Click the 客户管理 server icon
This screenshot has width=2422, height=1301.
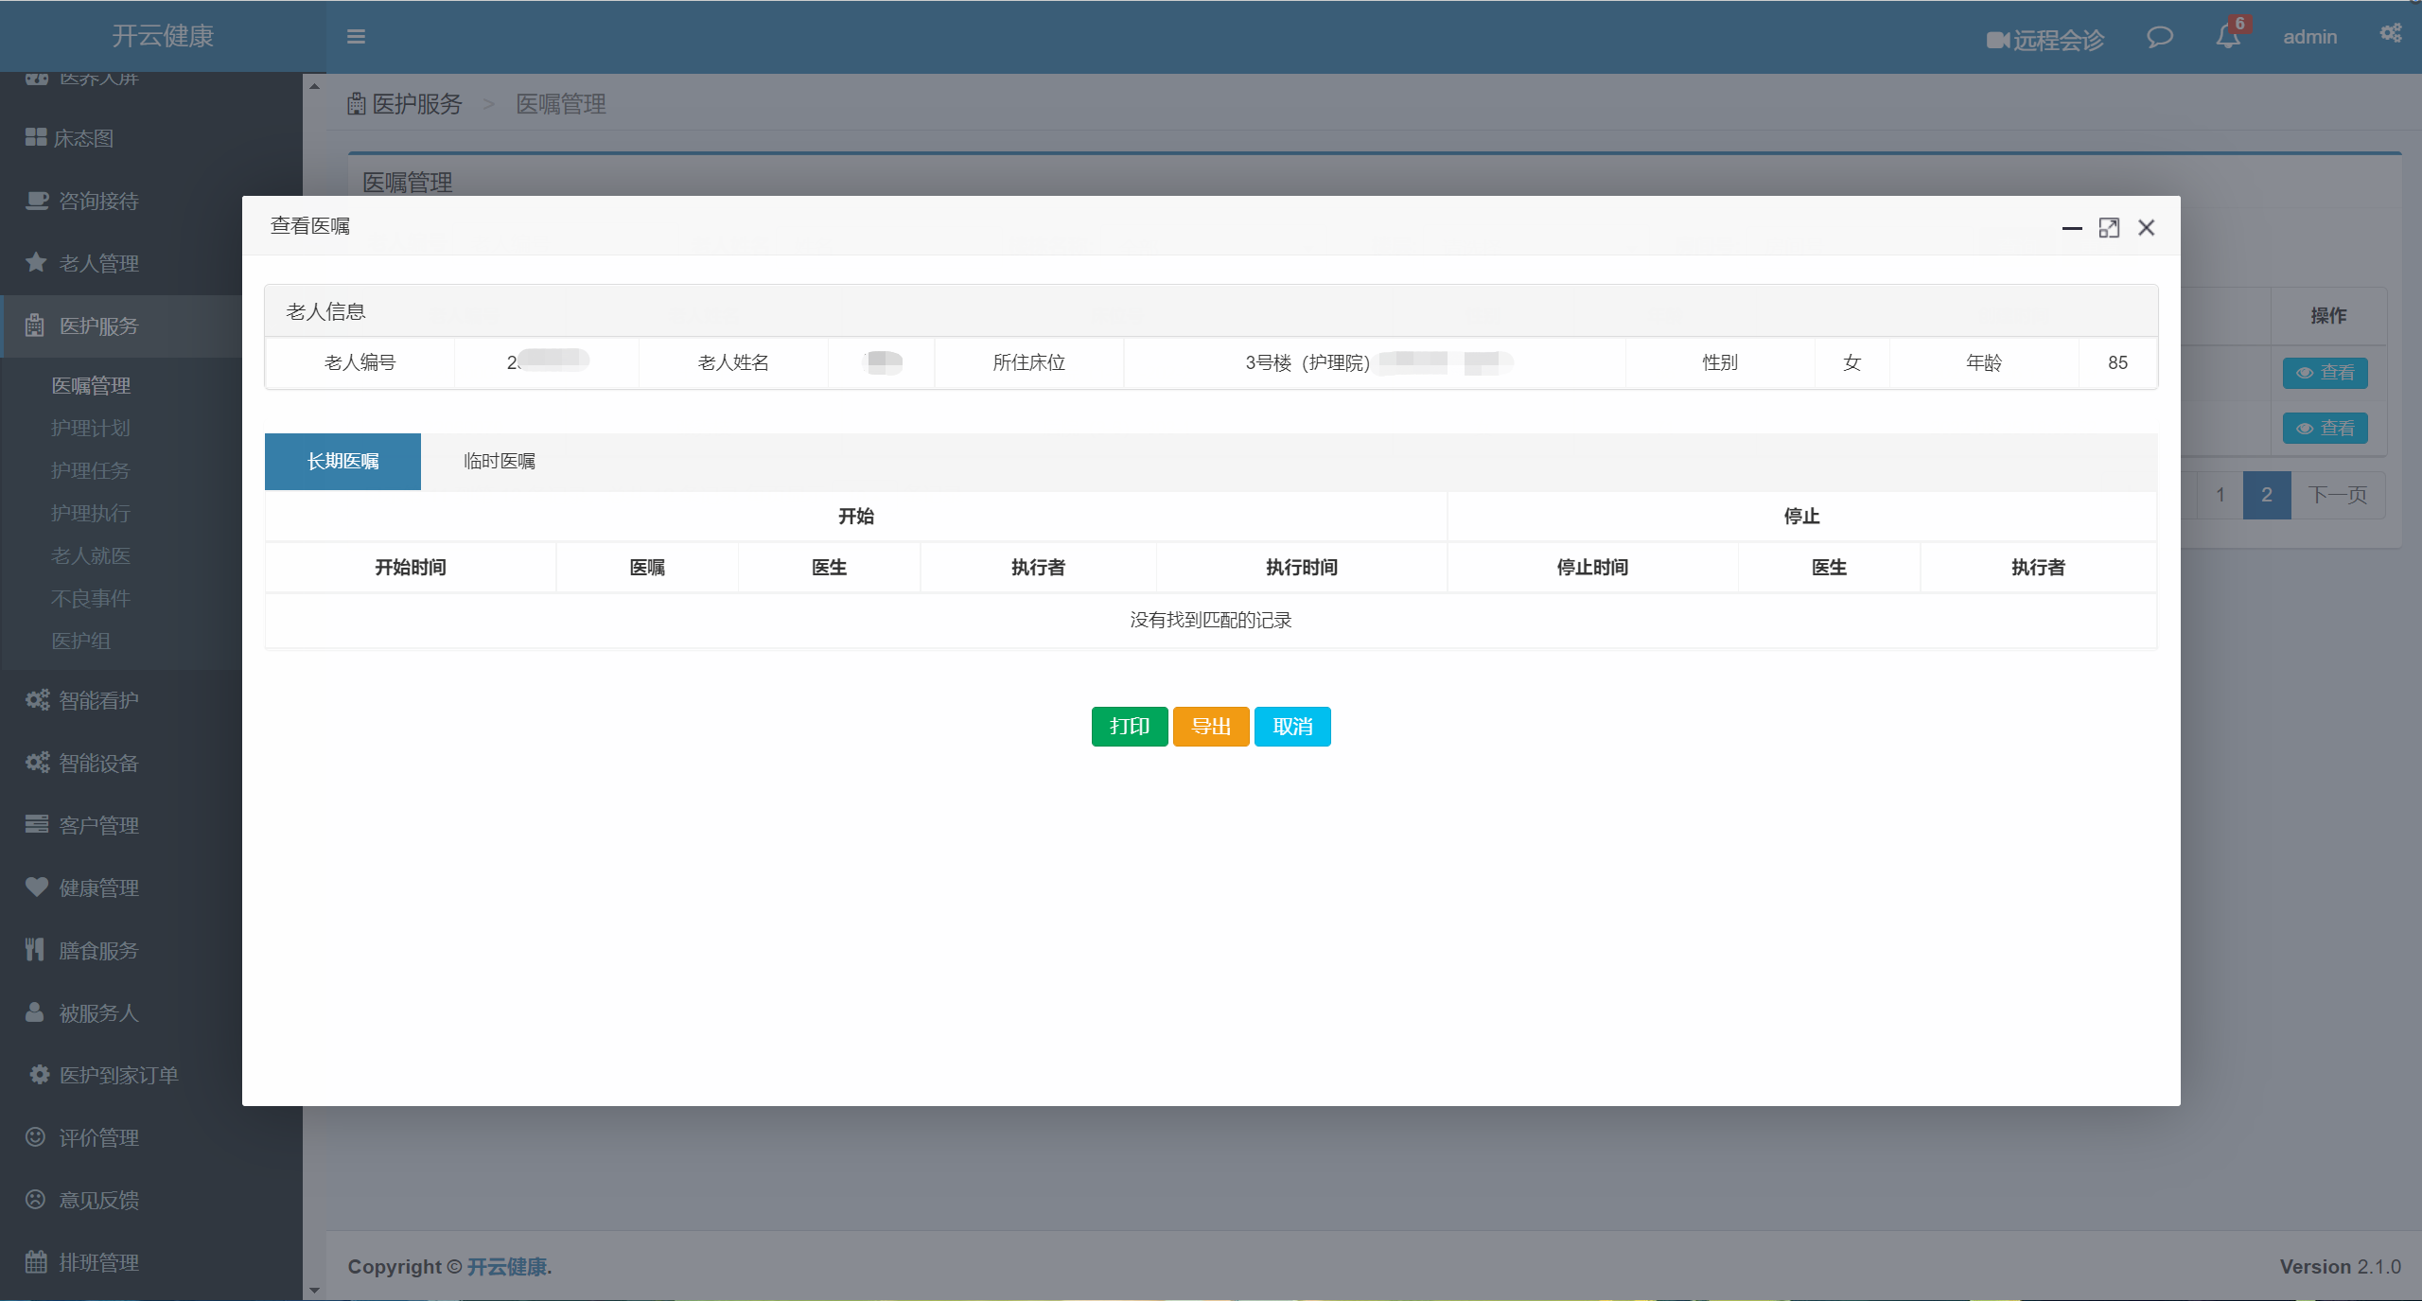click(36, 824)
